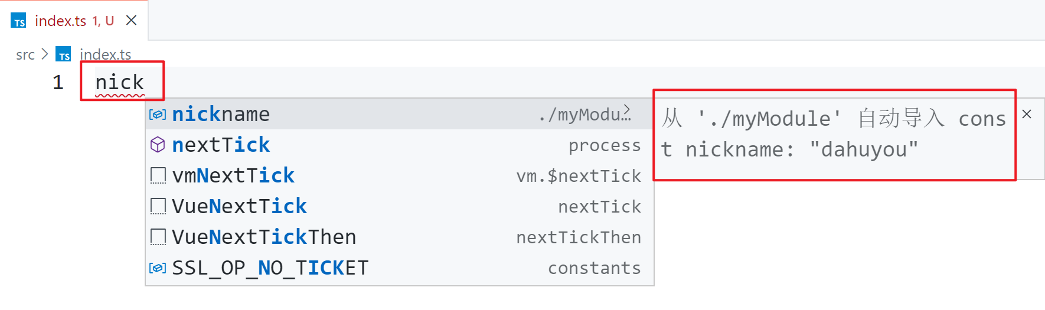
Task: Click the constant icon beside SSL_OP_NO_TICKET
Action: coord(158,268)
